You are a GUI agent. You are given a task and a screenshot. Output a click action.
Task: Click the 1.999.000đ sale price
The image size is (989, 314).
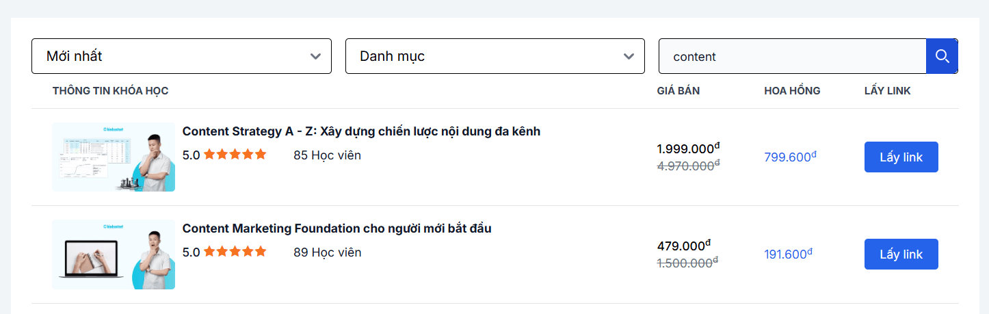tap(688, 148)
